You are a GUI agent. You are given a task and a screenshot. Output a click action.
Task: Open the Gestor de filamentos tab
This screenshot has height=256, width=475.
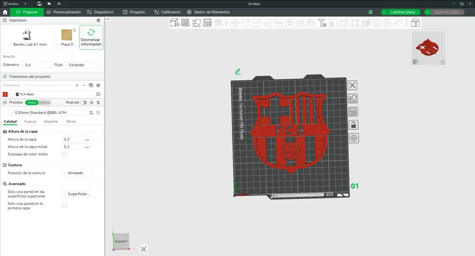209,12
